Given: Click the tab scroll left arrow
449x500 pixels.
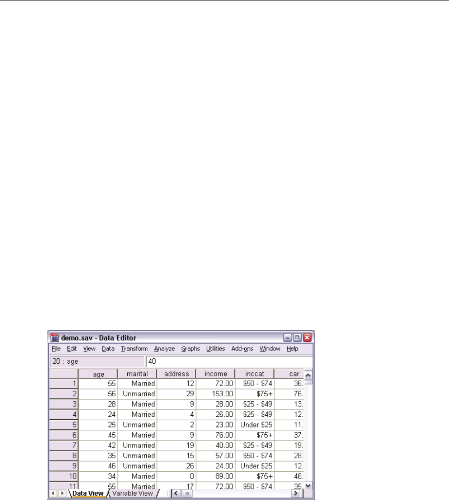Looking at the screenshot, I should click(x=53, y=493).
